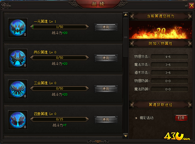
Task: Close the 翅膀 window with red X
Action: pyautogui.click(x=192, y=5)
